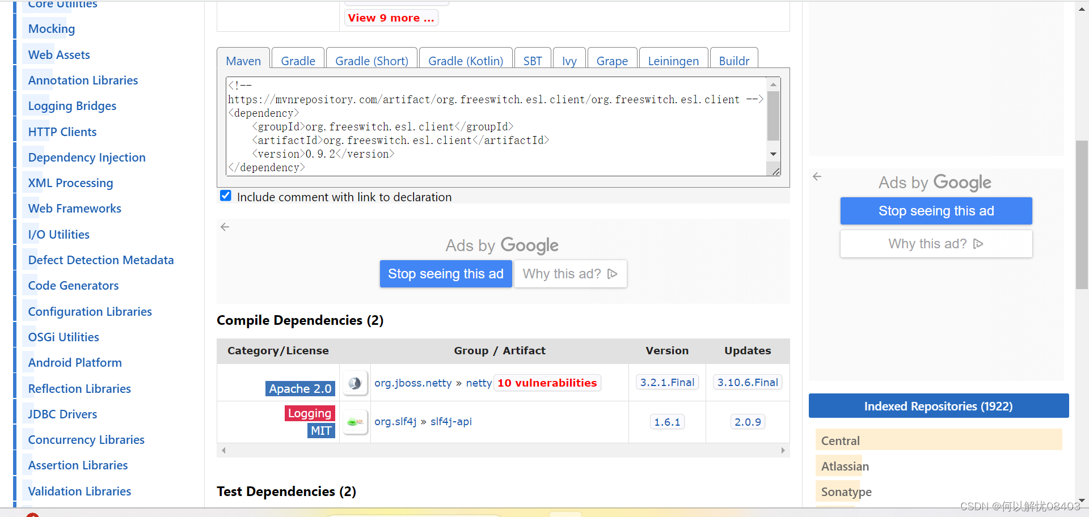Open slf4j update version 2.0.9
Image resolution: width=1089 pixels, height=517 pixels.
[748, 422]
